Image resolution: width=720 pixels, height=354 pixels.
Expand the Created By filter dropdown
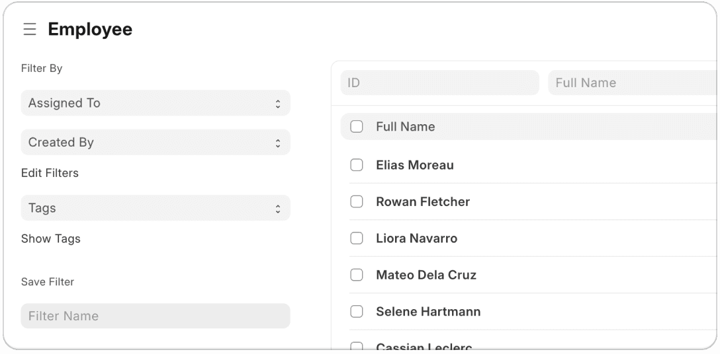pyautogui.click(x=156, y=143)
